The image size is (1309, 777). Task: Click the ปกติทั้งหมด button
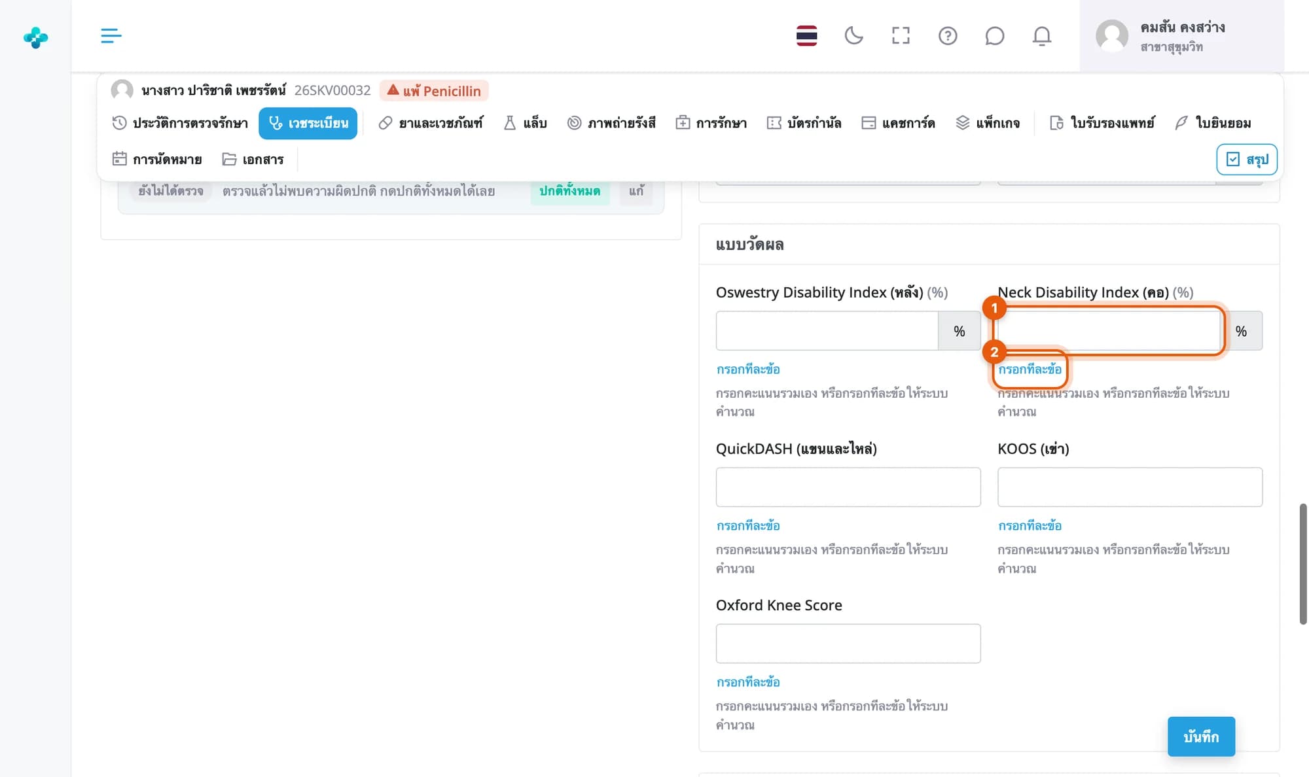coord(569,191)
